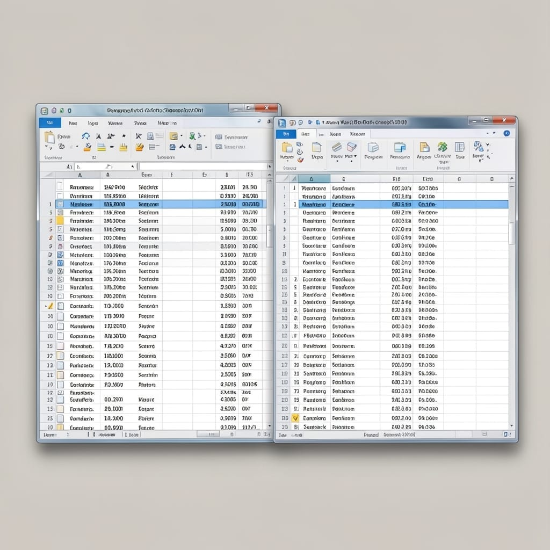Image resolution: width=550 pixels, height=550 pixels.
Task: Open the dropdown arrow beside the yellow folder icon
Action: click(182, 136)
